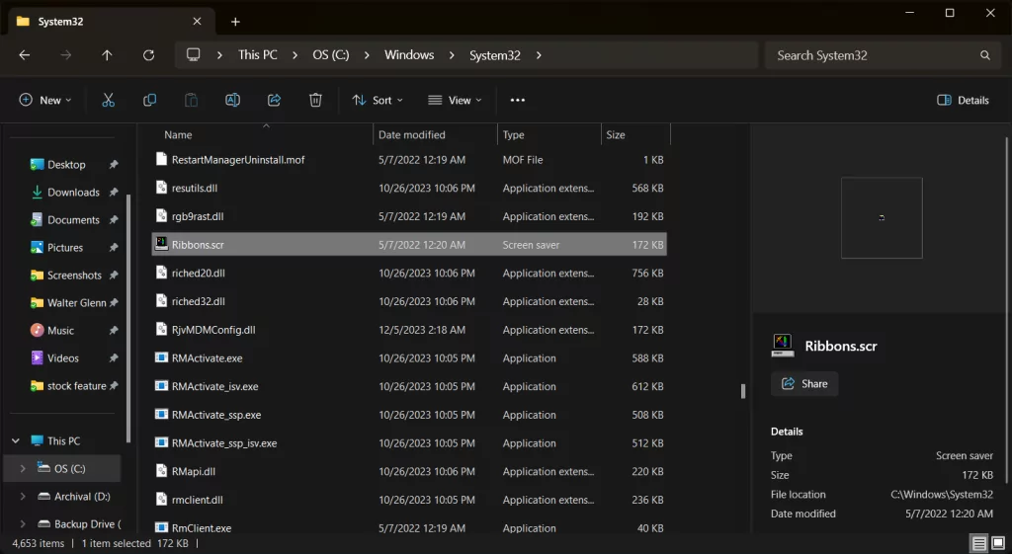Refresh the current folder view
Image resolution: width=1012 pixels, height=554 pixels.
148,55
